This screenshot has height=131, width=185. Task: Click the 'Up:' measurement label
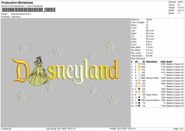coord(133,36)
